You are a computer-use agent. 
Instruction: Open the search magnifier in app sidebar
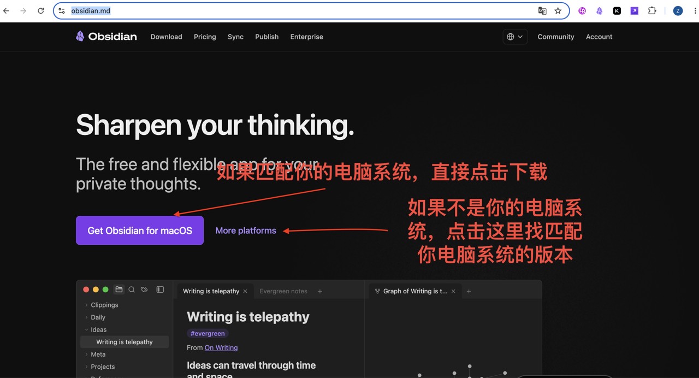tap(132, 290)
